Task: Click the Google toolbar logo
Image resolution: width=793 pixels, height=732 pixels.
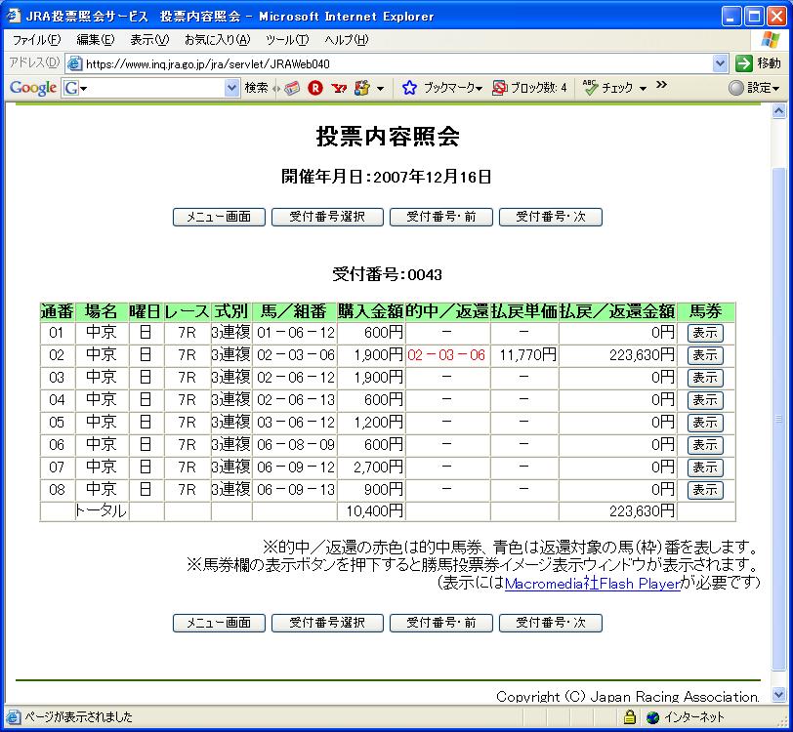Action: (x=33, y=88)
